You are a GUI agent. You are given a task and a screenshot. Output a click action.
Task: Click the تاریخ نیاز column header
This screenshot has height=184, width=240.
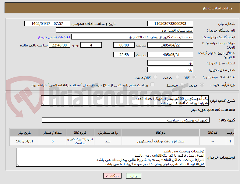click(24, 133)
